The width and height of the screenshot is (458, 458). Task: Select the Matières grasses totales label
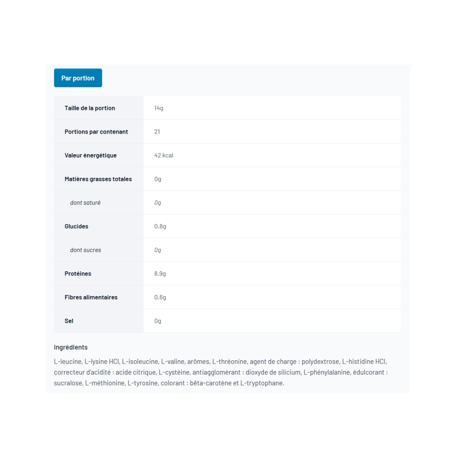click(98, 179)
